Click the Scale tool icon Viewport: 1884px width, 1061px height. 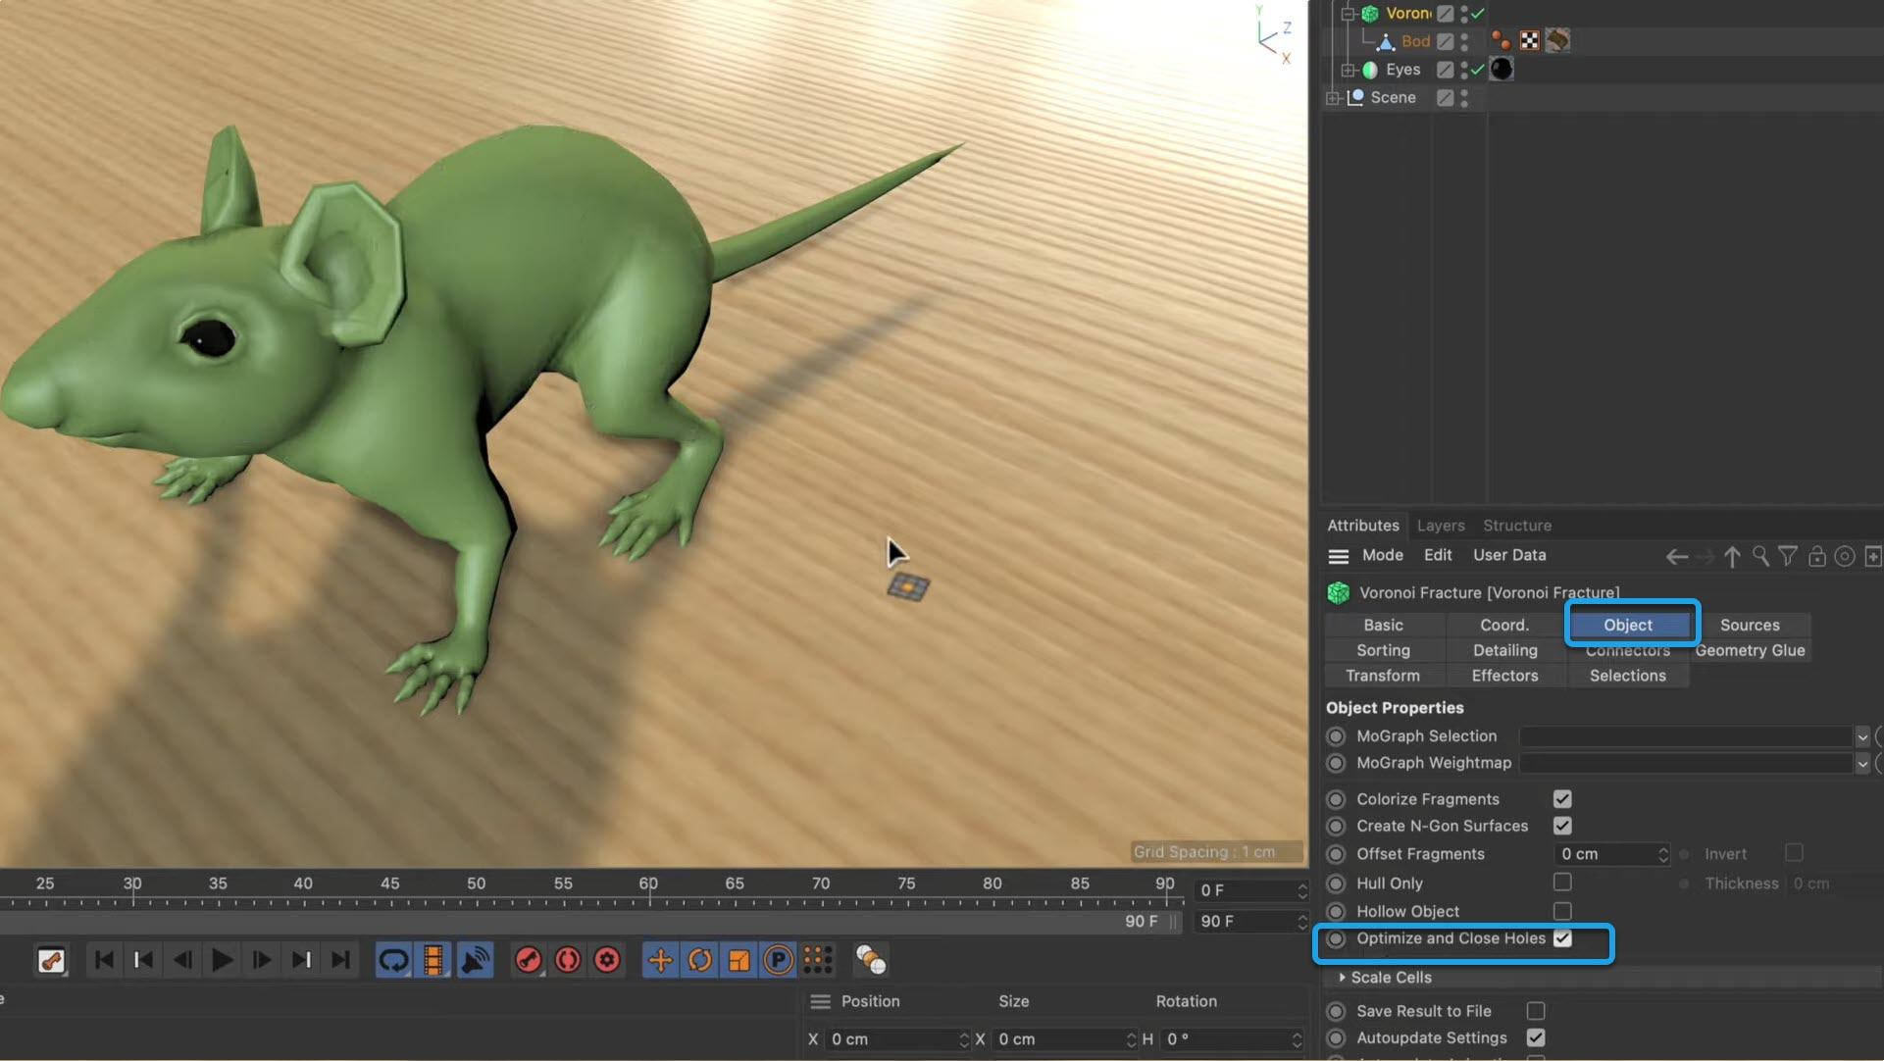(x=738, y=960)
